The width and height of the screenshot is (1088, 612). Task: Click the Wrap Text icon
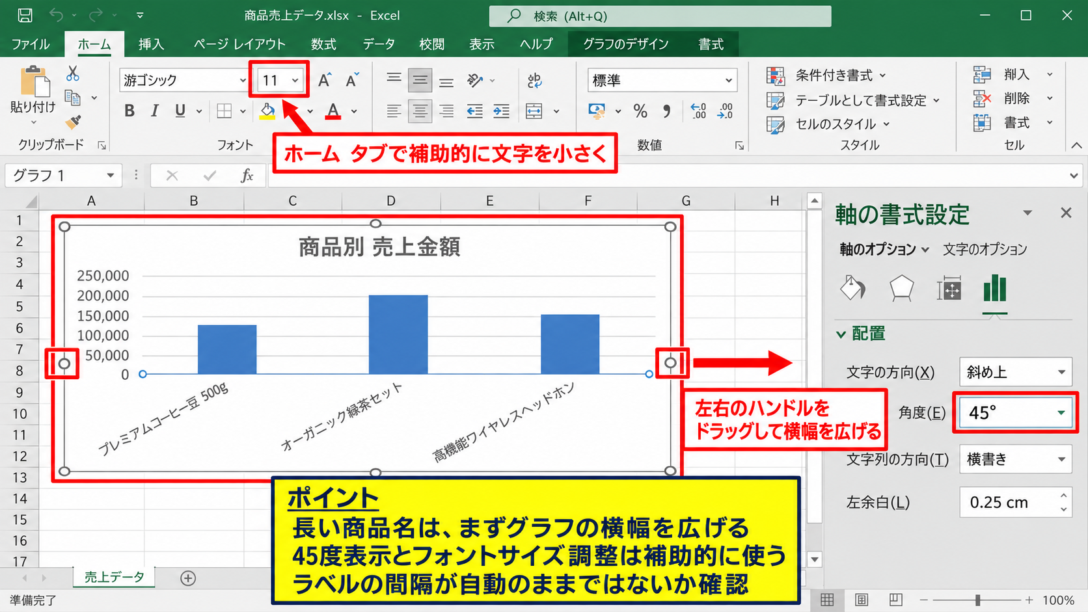coord(534,80)
